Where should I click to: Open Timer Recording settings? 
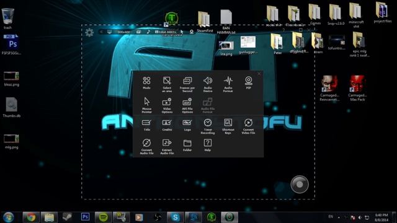(x=208, y=126)
